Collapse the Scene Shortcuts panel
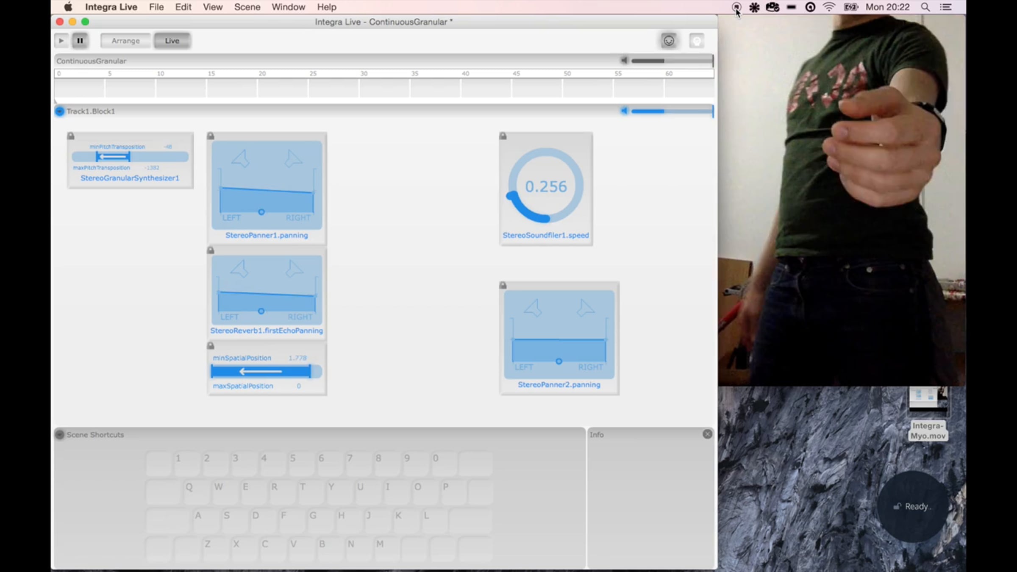Screen dimensions: 1017x572 (x=60, y=435)
